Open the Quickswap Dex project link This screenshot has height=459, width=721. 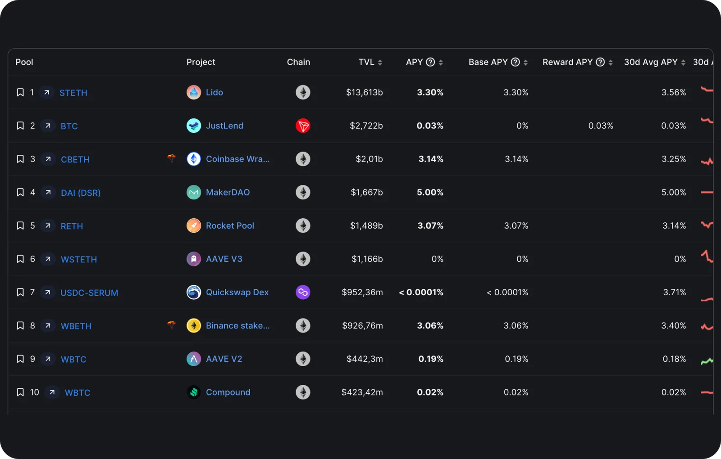point(237,292)
